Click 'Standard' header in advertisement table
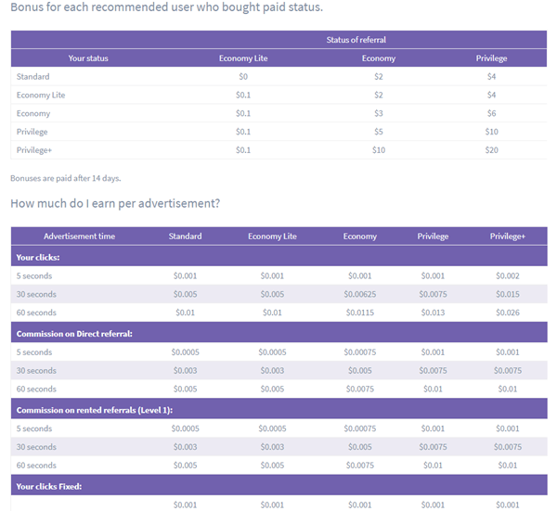557x511 pixels. [185, 236]
